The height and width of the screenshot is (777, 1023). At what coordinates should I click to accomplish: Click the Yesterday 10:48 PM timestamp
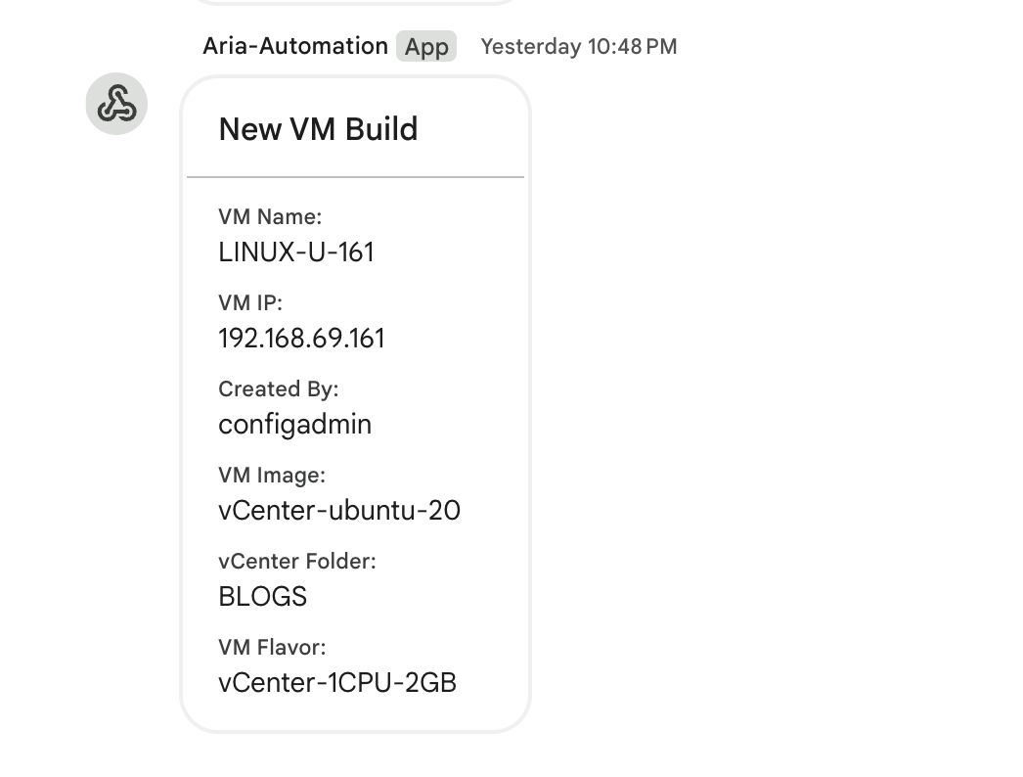[x=578, y=47]
